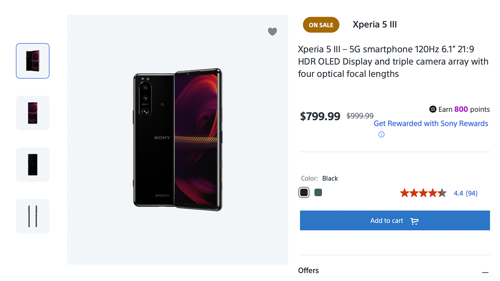View the back-of-phone thumbnail
Image resolution: width=500 pixels, height=281 pixels.
pyautogui.click(x=33, y=164)
